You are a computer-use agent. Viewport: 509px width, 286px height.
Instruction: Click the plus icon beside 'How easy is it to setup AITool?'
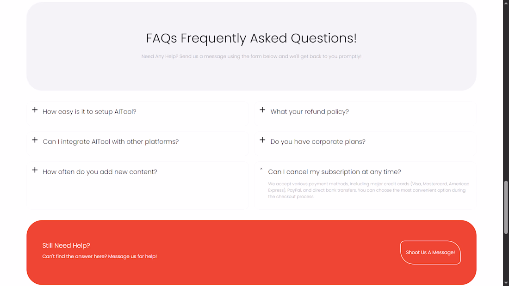tap(35, 110)
